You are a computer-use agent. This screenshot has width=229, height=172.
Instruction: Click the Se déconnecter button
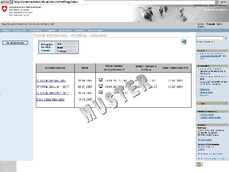[x=15, y=43]
